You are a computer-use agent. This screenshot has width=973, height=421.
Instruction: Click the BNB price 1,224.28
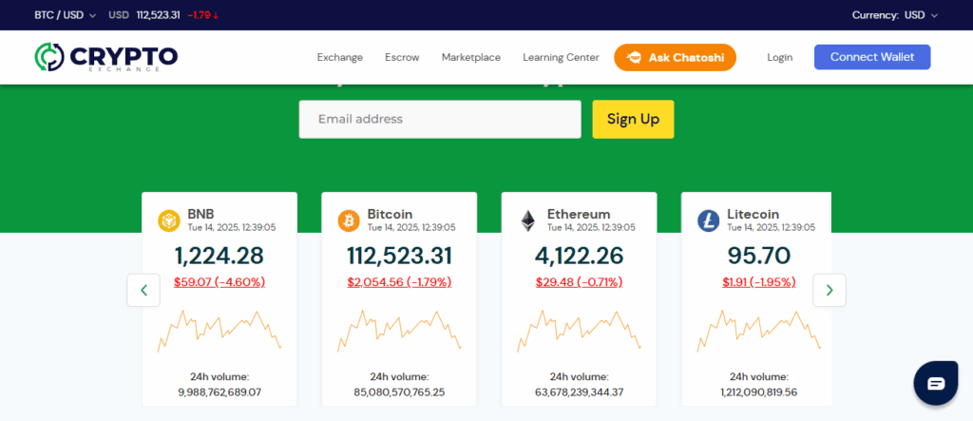[x=219, y=256]
